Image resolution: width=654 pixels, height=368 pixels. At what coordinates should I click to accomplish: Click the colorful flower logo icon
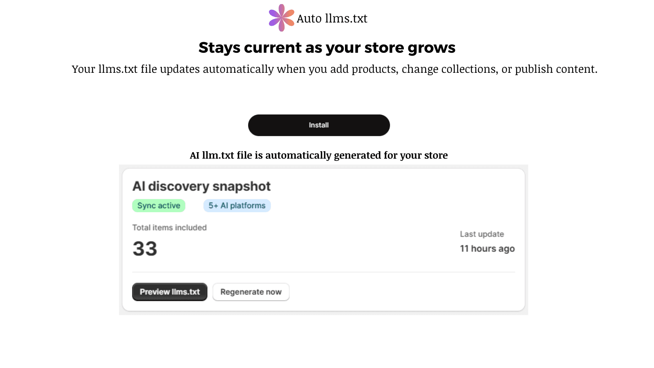281,18
